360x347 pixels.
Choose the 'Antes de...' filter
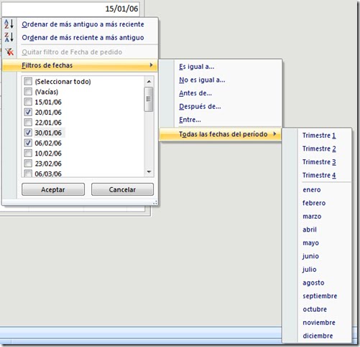tap(195, 93)
